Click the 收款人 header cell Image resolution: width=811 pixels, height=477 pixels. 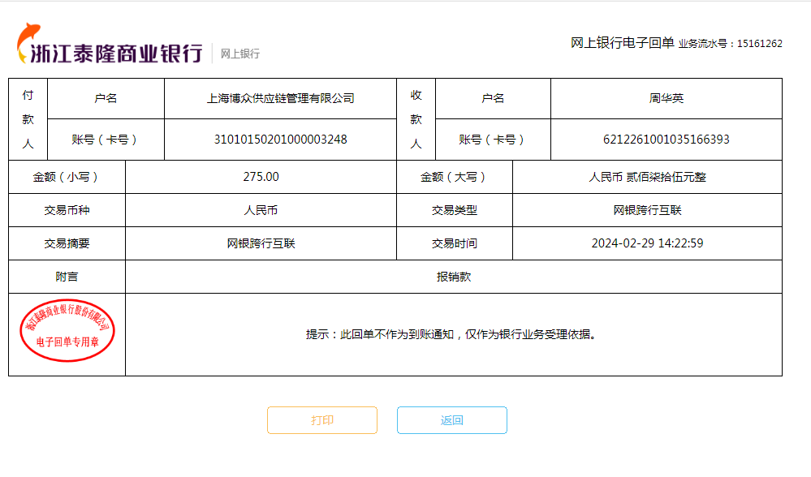(416, 119)
